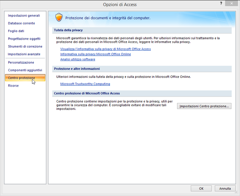Click the help question mark icon

pos(221,3)
